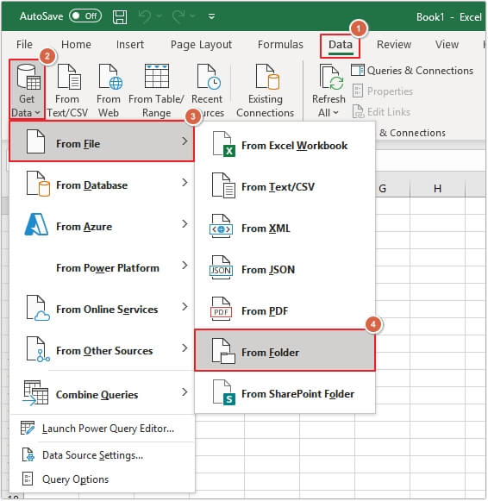
Task: Click From Excel Workbook icon
Action: (x=224, y=144)
